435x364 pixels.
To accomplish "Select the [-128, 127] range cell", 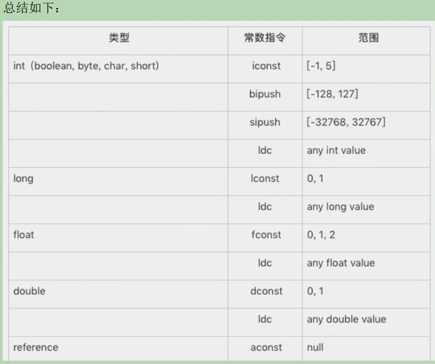I will pos(366,97).
